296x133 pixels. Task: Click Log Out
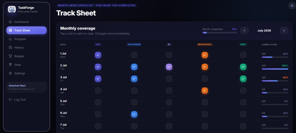[17, 100]
